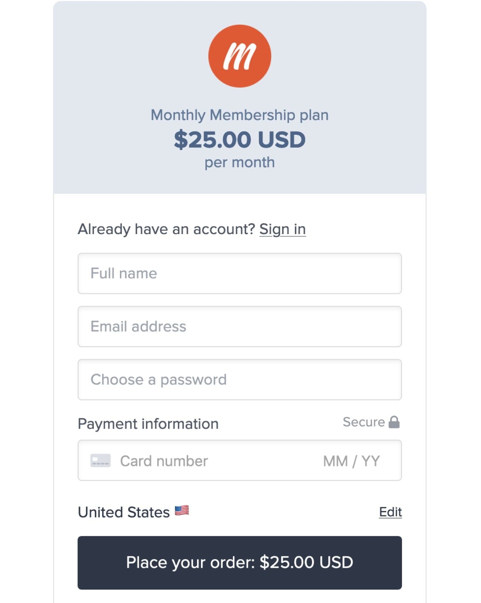Select the MM / YY expiry field
The height and width of the screenshot is (603, 481).
351,461
